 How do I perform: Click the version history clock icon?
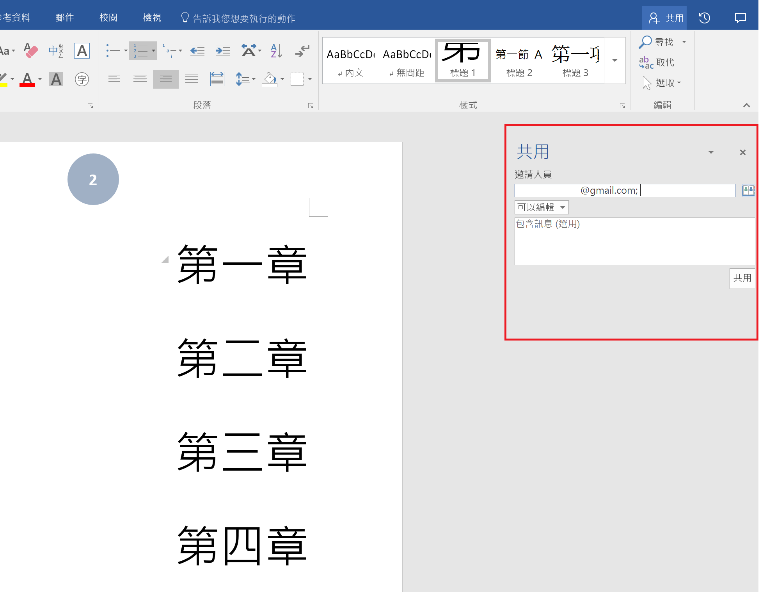704,18
